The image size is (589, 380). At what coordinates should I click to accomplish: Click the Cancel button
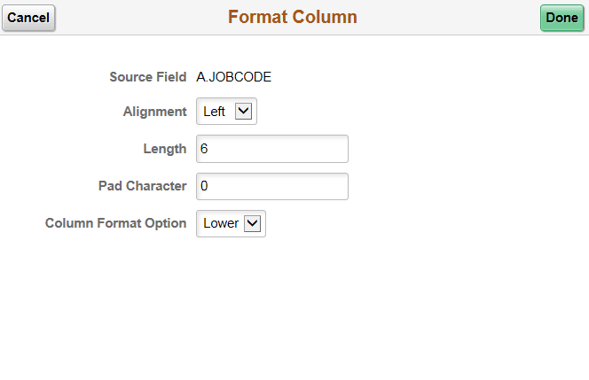pyautogui.click(x=28, y=18)
